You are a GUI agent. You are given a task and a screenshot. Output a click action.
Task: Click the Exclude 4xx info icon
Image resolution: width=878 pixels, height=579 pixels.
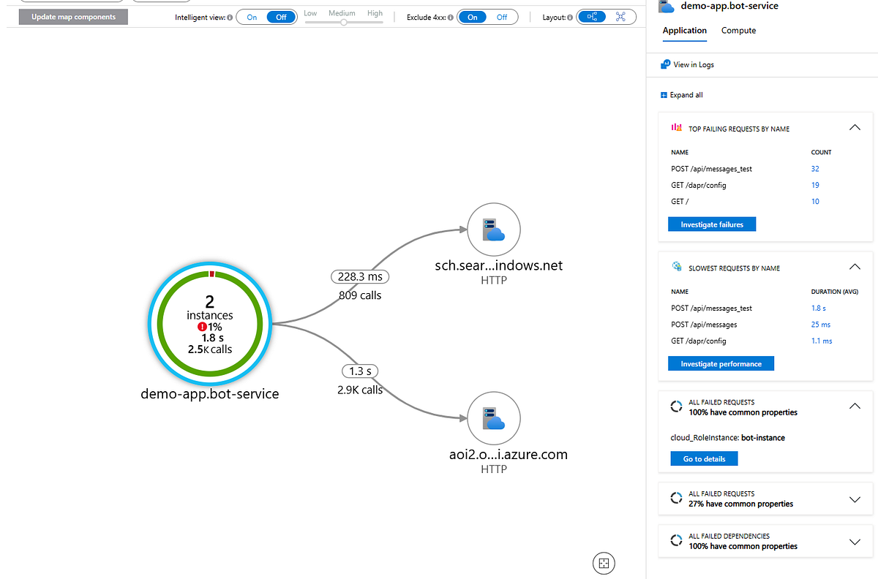click(x=451, y=18)
